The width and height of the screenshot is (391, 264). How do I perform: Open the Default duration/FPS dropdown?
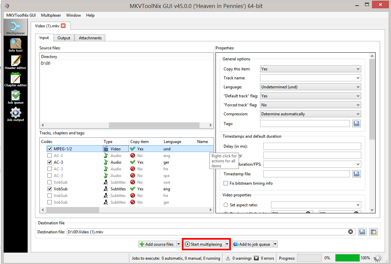tap(312, 164)
